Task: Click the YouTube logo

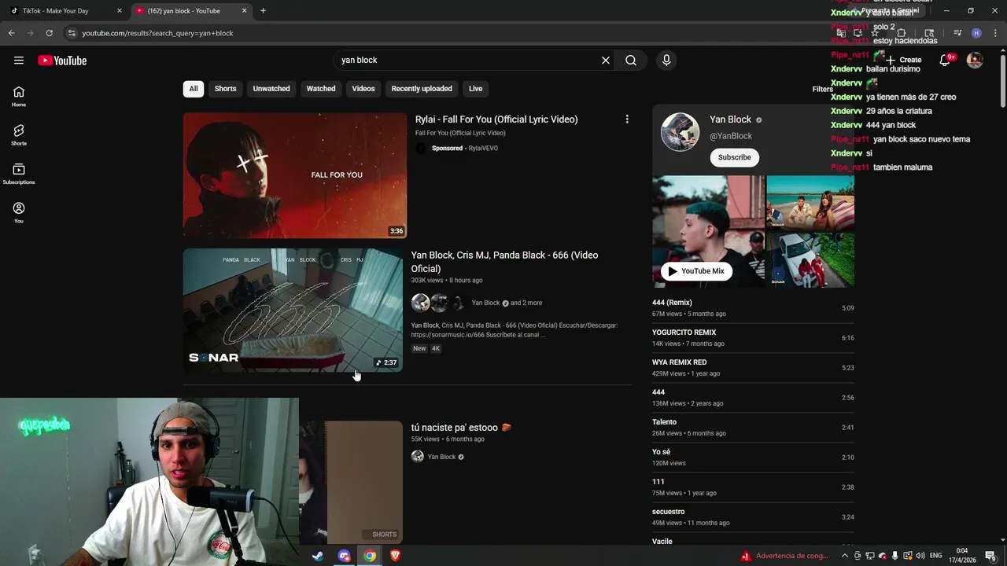Action: (x=62, y=61)
